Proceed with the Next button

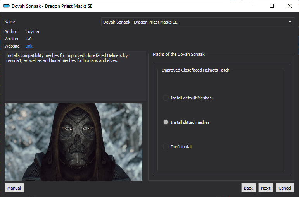coord(266,188)
